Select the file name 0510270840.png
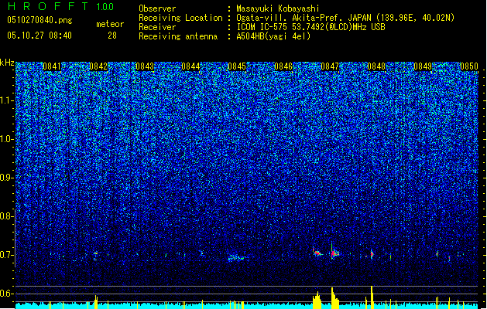This screenshot has height=309, width=487. coord(39,21)
